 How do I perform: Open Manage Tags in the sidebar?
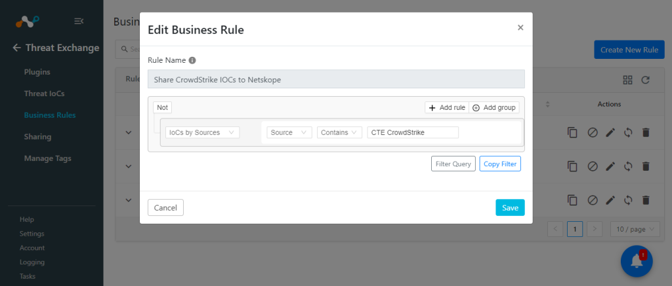47,158
